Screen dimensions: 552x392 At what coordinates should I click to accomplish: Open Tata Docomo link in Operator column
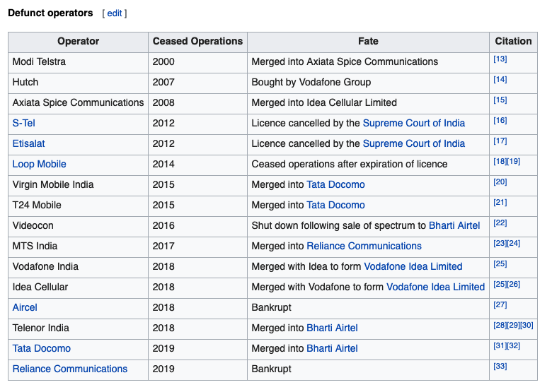point(42,348)
